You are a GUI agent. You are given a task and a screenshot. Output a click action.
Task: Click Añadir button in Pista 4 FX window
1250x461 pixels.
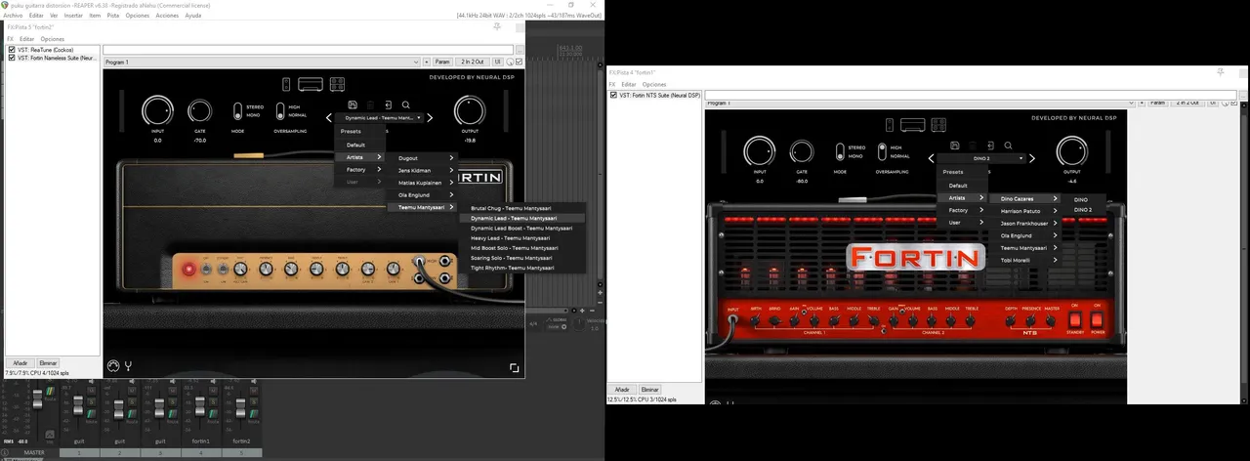click(622, 389)
